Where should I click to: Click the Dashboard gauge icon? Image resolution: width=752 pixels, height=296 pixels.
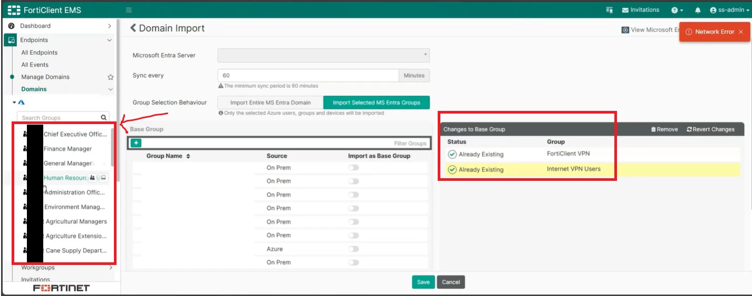(x=11, y=26)
